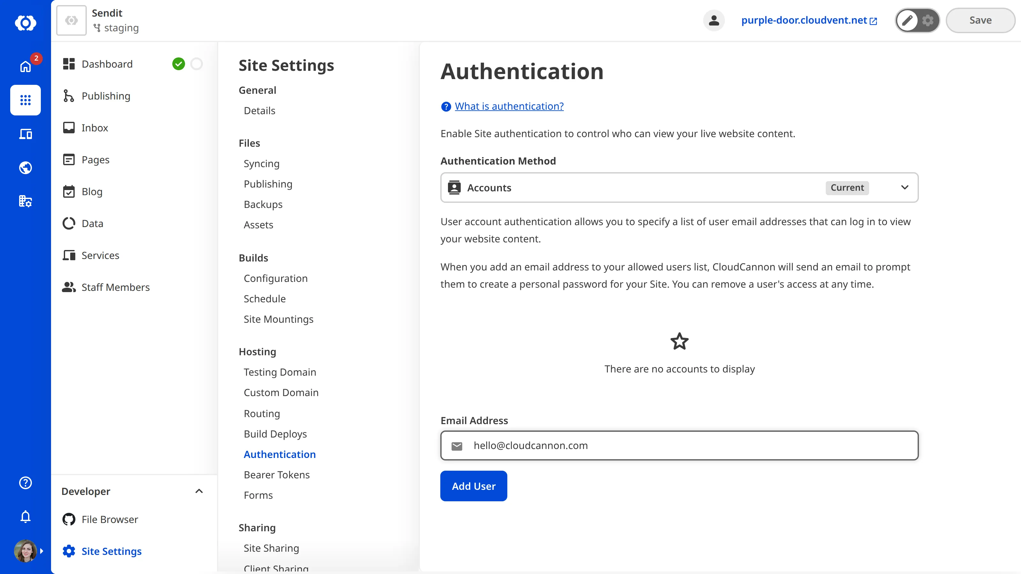Image resolution: width=1021 pixels, height=574 pixels.
Task: Open Site Mountings settings
Action: (x=278, y=319)
